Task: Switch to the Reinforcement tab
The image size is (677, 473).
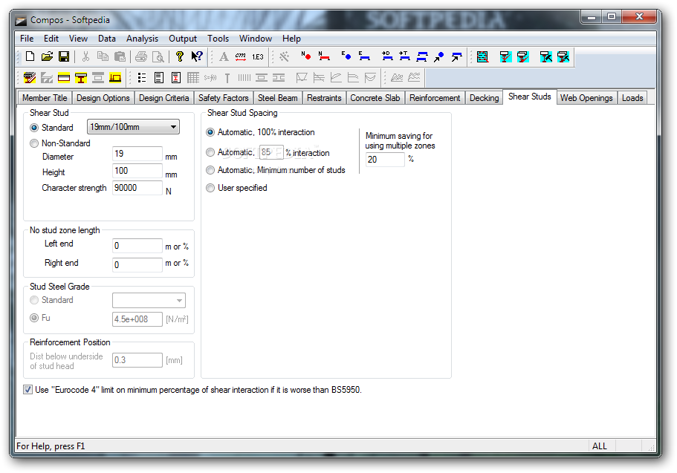Action: [x=435, y=98]
